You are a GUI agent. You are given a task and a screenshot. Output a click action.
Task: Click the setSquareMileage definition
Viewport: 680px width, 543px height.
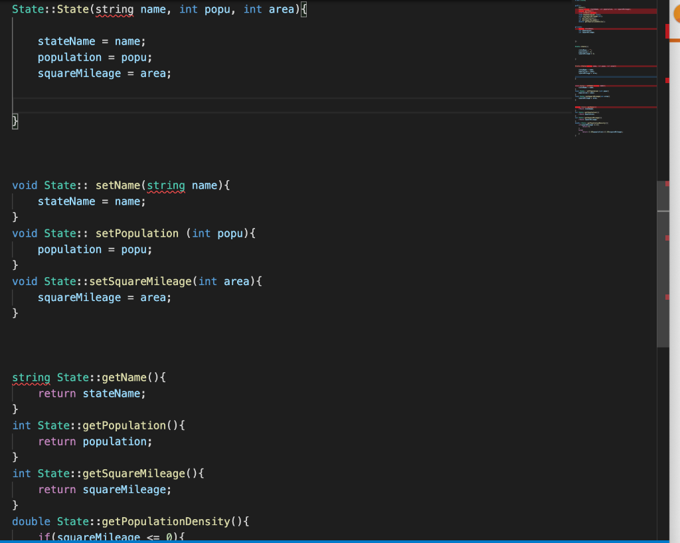click(140, 281)
